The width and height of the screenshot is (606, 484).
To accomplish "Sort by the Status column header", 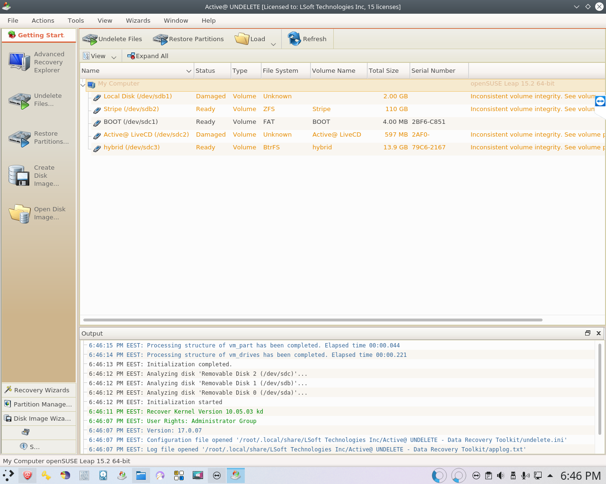I will (x=212, y=70).
